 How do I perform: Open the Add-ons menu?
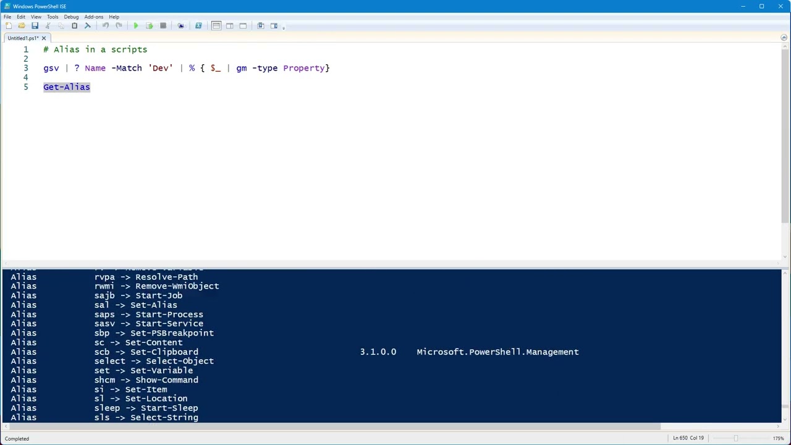[x=94, y=17]
